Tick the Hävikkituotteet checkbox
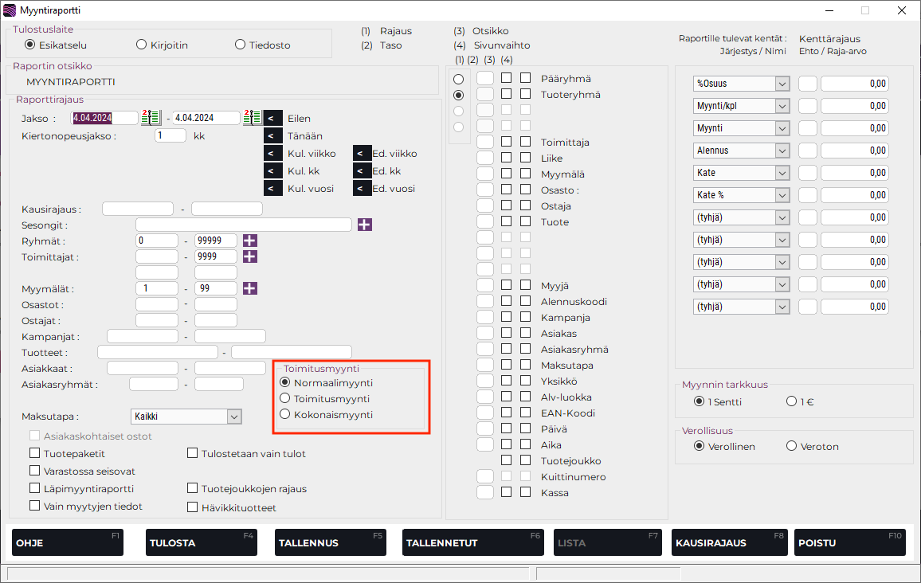The image size is (921, 583). point(193,507)
